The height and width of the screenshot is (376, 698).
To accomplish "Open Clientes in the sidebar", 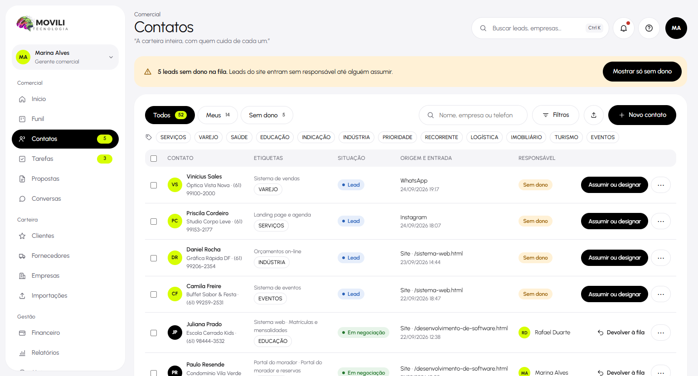I will [x=65, y=236].
